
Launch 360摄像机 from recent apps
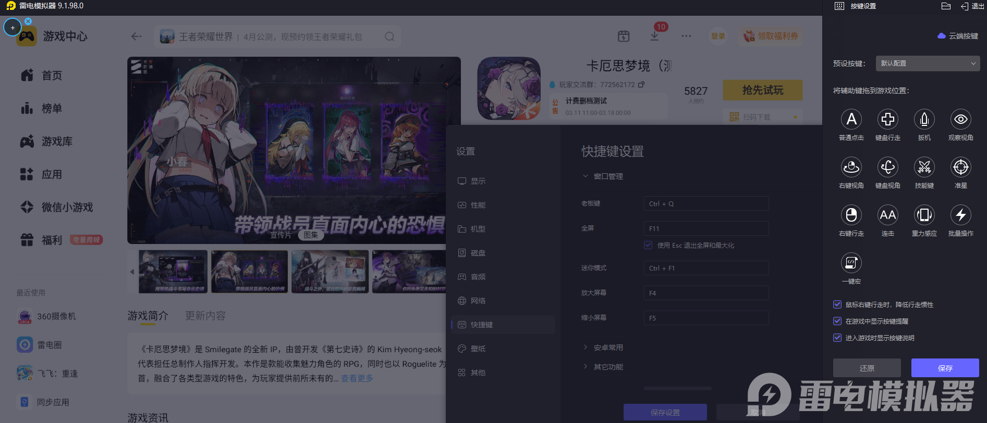[x=46, y=316]
